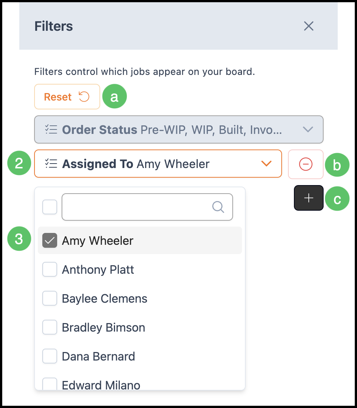The image size is (357, 408).
Task: Click the checklist icon beside Assigned To
Action: pos(51,164)
